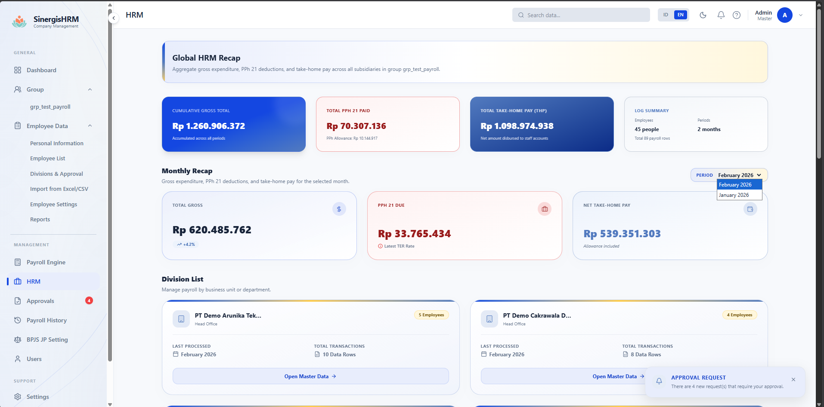Open Master Data for PT Demo Cakrawala
Viewport: 824px width, 407px height.
click(x=618, y=376)
